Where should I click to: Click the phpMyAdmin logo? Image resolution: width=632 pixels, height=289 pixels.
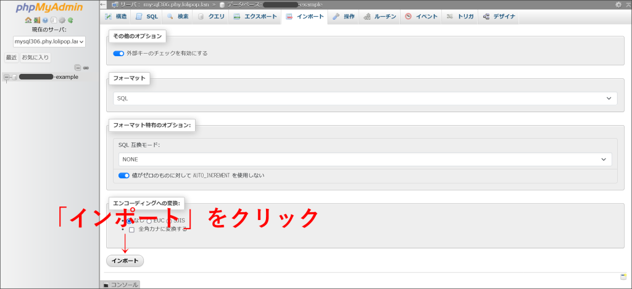click(x=50, y=7)
